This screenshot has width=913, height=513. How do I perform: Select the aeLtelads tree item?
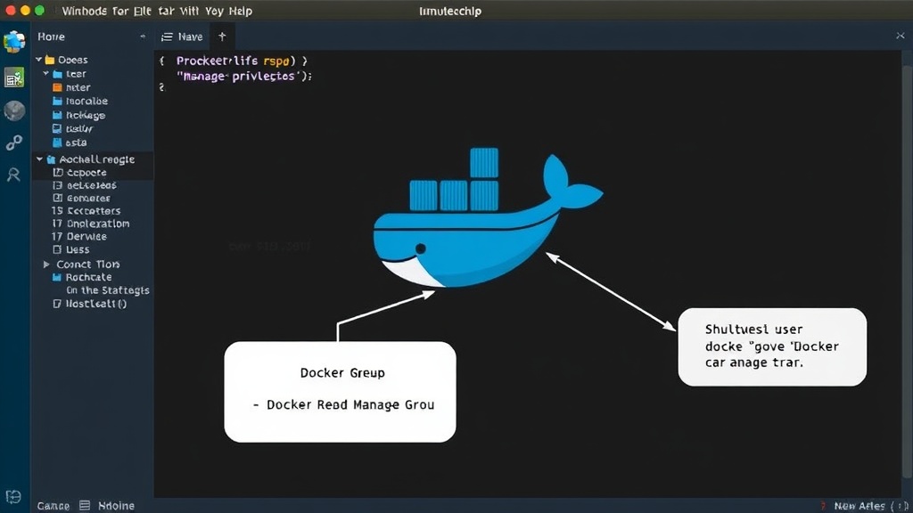point(92,185)
